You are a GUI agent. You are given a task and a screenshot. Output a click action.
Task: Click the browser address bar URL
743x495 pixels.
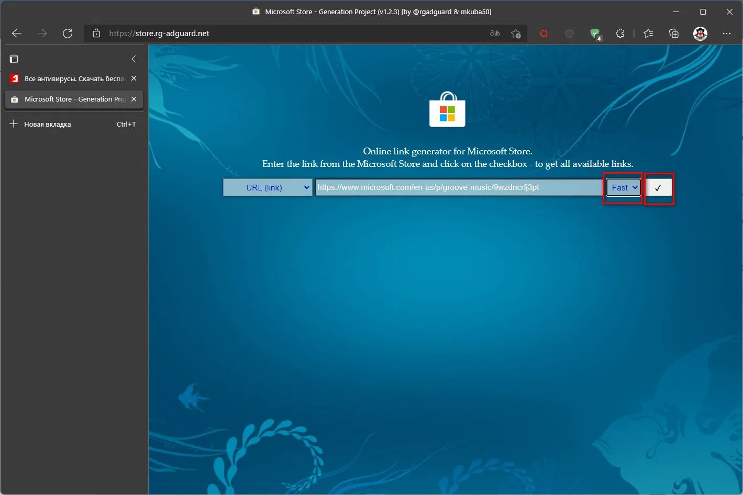click(159, 33)
